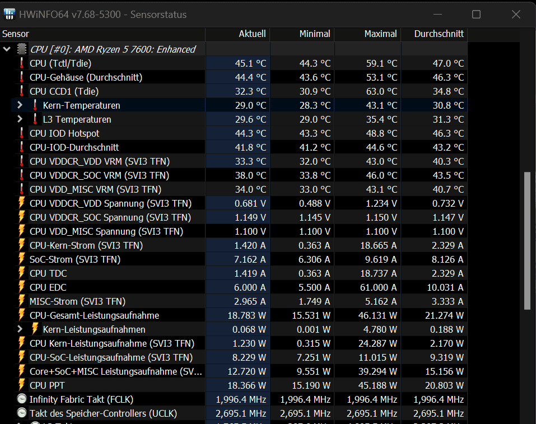Viewport: 536px width, 424px height.
Task: Click the 61.000 A maximum of CPU EDC
Action: (378, 287)
